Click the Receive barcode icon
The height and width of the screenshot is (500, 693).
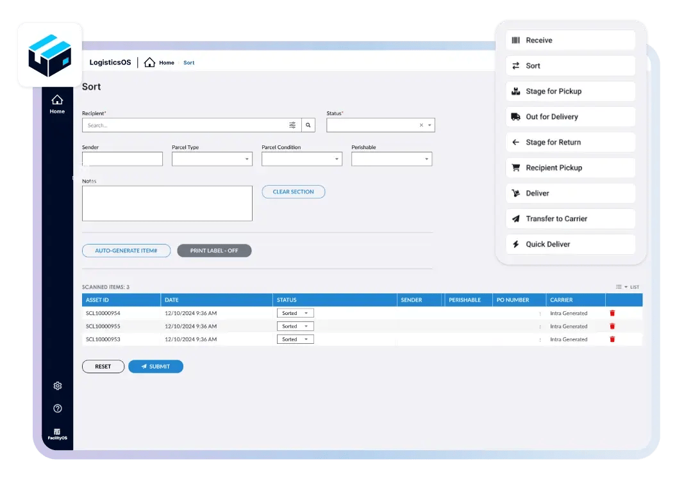(516, 40)
